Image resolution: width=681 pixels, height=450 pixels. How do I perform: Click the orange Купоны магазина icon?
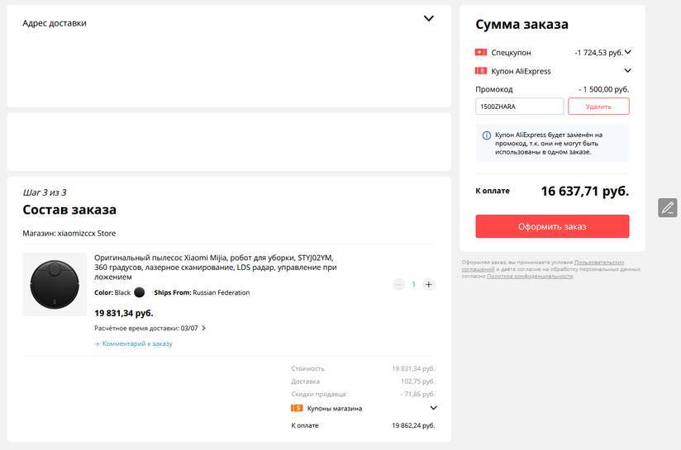297,408
